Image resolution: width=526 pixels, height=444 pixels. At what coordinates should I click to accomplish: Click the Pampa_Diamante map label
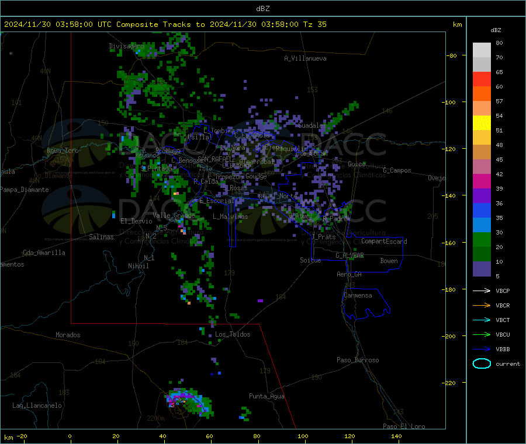point(25,190)
